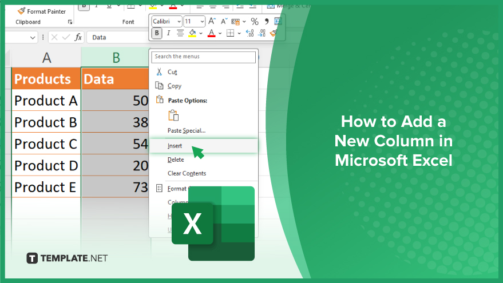Viewport: 503px width, 283px height.
Task: Click the Accounting Number Format icon
Action: tap(235, 22)
